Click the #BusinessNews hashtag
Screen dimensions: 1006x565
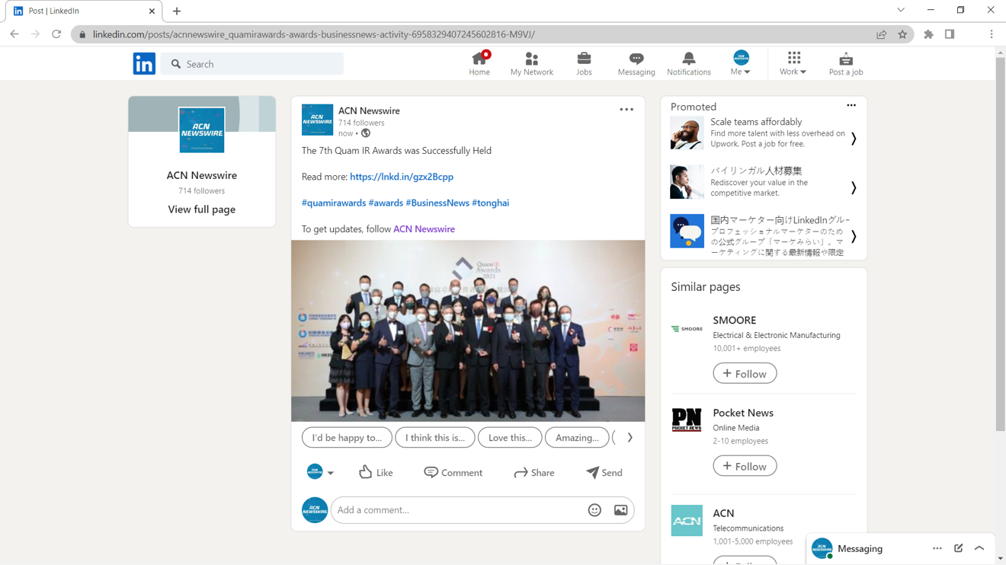point(437,203)
